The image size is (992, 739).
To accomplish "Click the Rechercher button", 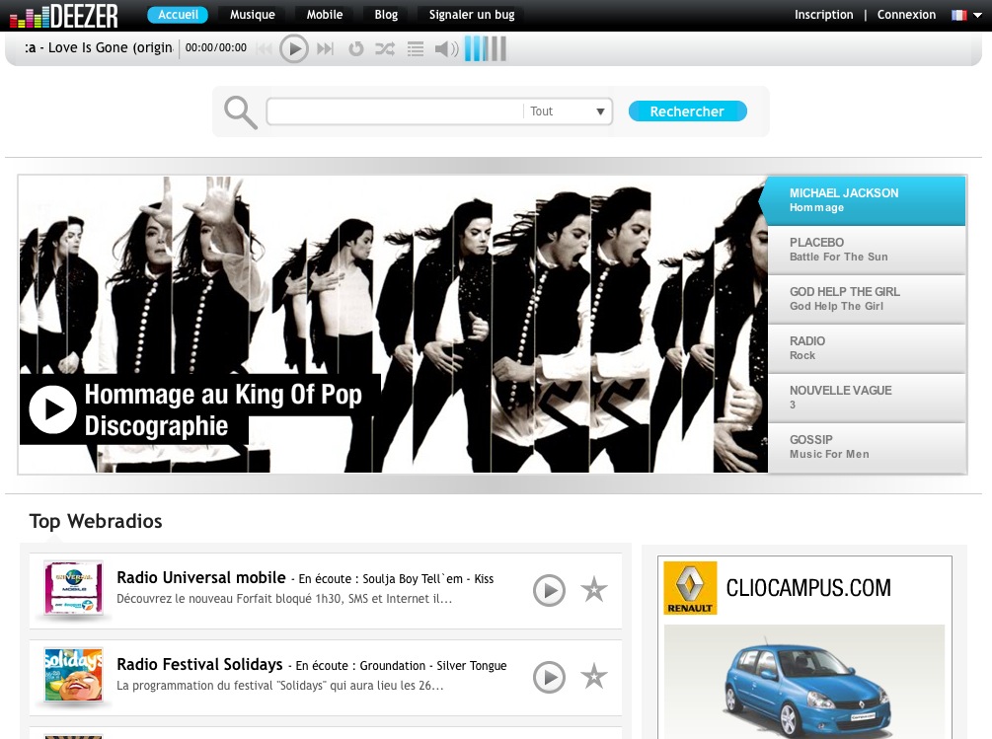I will [x=688, y=111].
